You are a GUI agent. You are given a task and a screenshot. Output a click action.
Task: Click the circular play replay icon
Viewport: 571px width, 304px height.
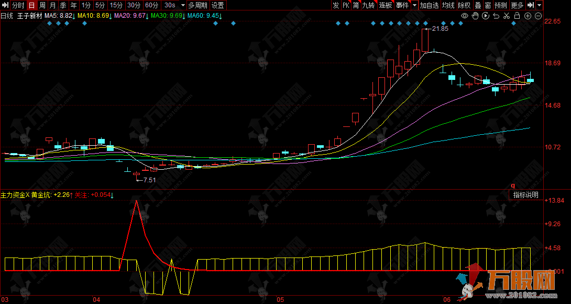485,16
